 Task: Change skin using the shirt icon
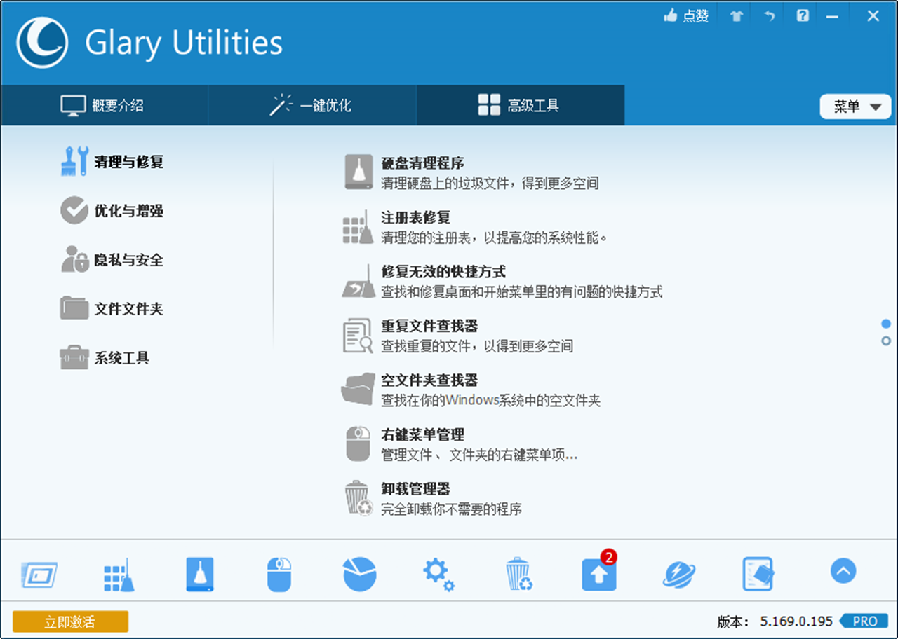[735, 15]
